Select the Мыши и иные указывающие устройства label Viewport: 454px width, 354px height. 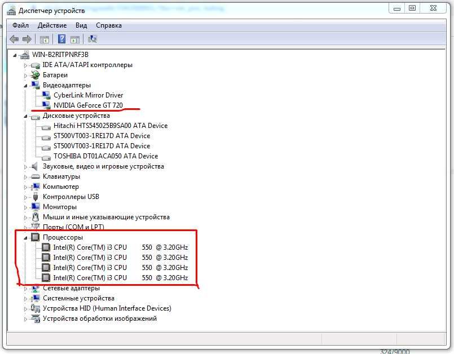[106, 217]
